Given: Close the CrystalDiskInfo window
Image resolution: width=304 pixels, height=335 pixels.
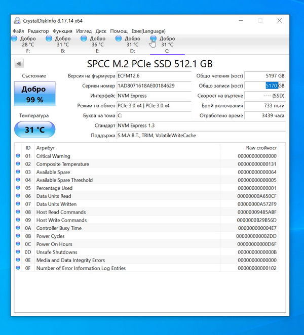Looking at the screenshot, I should [x=280, y=21].
